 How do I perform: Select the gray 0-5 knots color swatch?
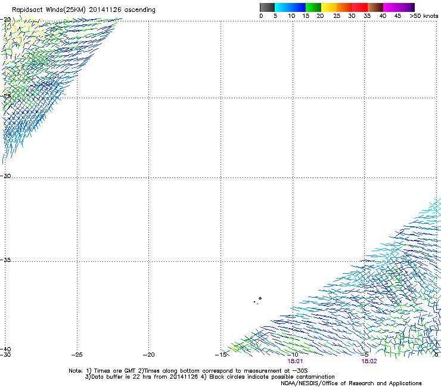[267, 7]
